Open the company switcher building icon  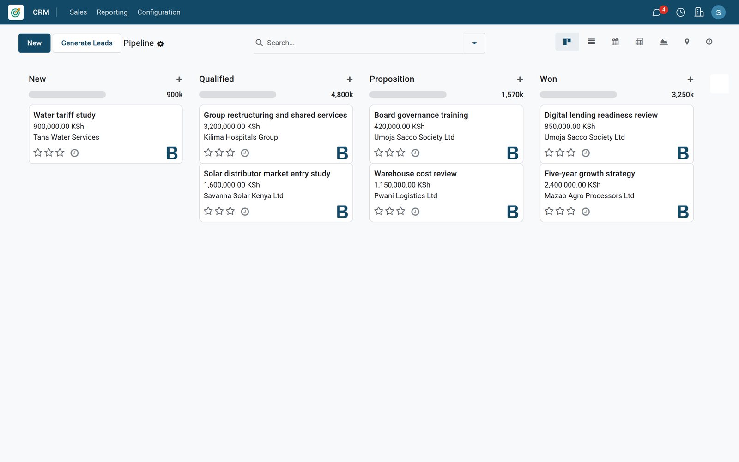point(699,12)
